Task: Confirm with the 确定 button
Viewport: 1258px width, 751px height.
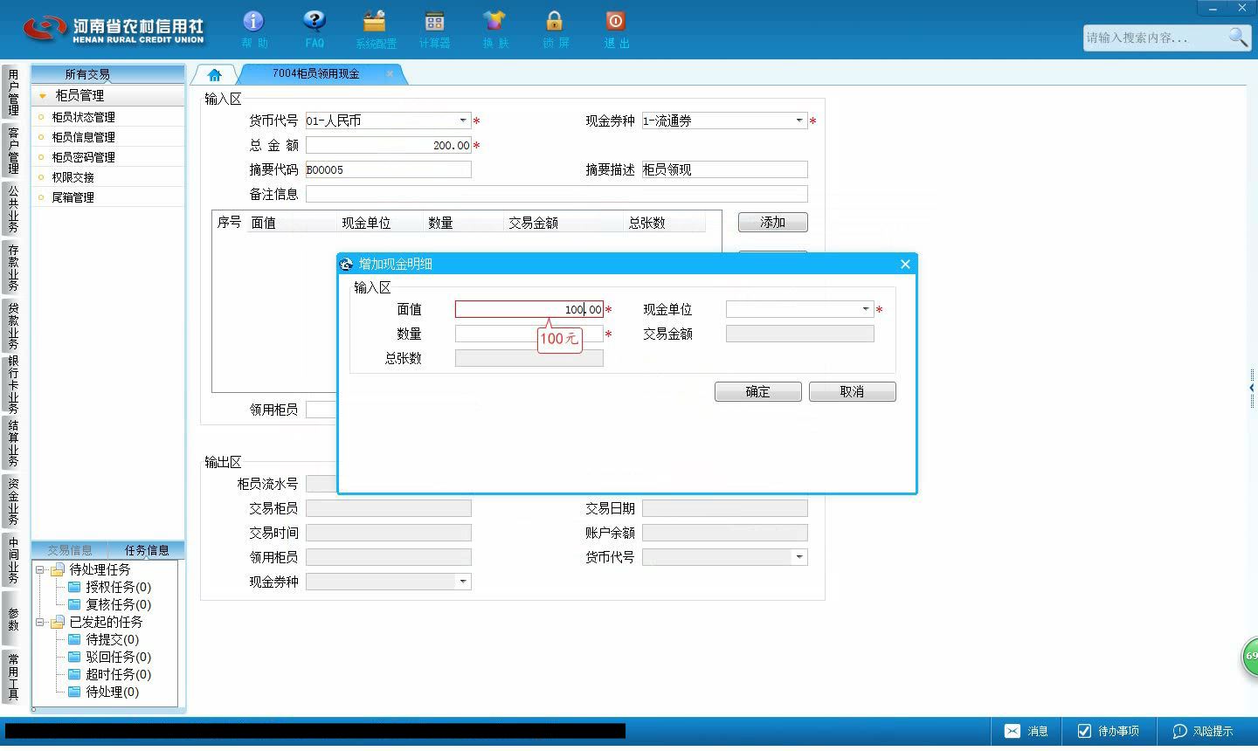Action: [758, 392]
